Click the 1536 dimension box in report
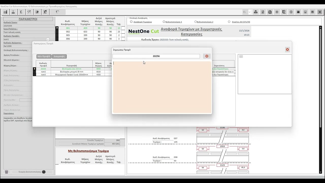This screenshot has height=183, width=325. pyautogui.click(x=222, y=128)
